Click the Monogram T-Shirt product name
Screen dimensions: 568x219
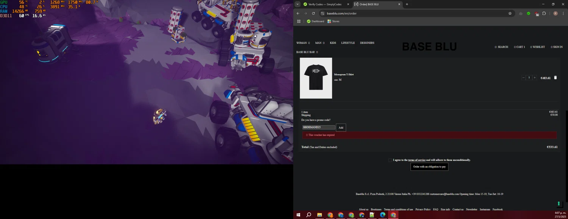[x=344, y=74]
